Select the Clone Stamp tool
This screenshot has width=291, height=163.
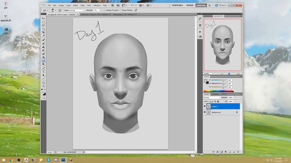tap(44, 47)
